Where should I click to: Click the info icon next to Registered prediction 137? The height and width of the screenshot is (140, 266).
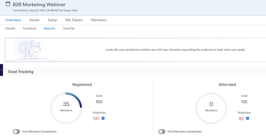tap(103, 118)
